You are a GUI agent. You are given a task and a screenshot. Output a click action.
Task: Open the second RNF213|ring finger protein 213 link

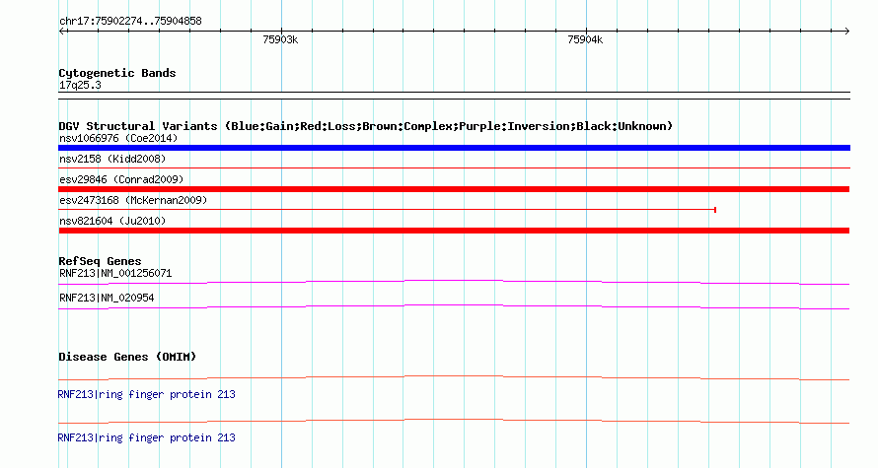(147, 437)
